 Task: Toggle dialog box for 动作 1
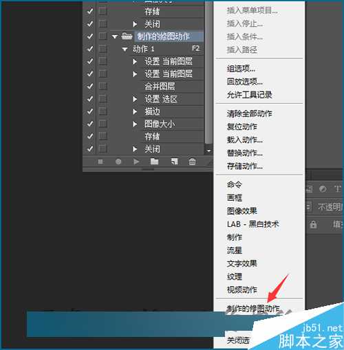103,49
